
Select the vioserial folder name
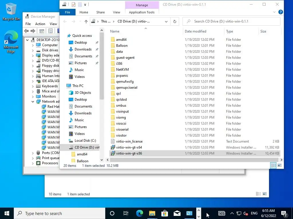pos(122,129)
